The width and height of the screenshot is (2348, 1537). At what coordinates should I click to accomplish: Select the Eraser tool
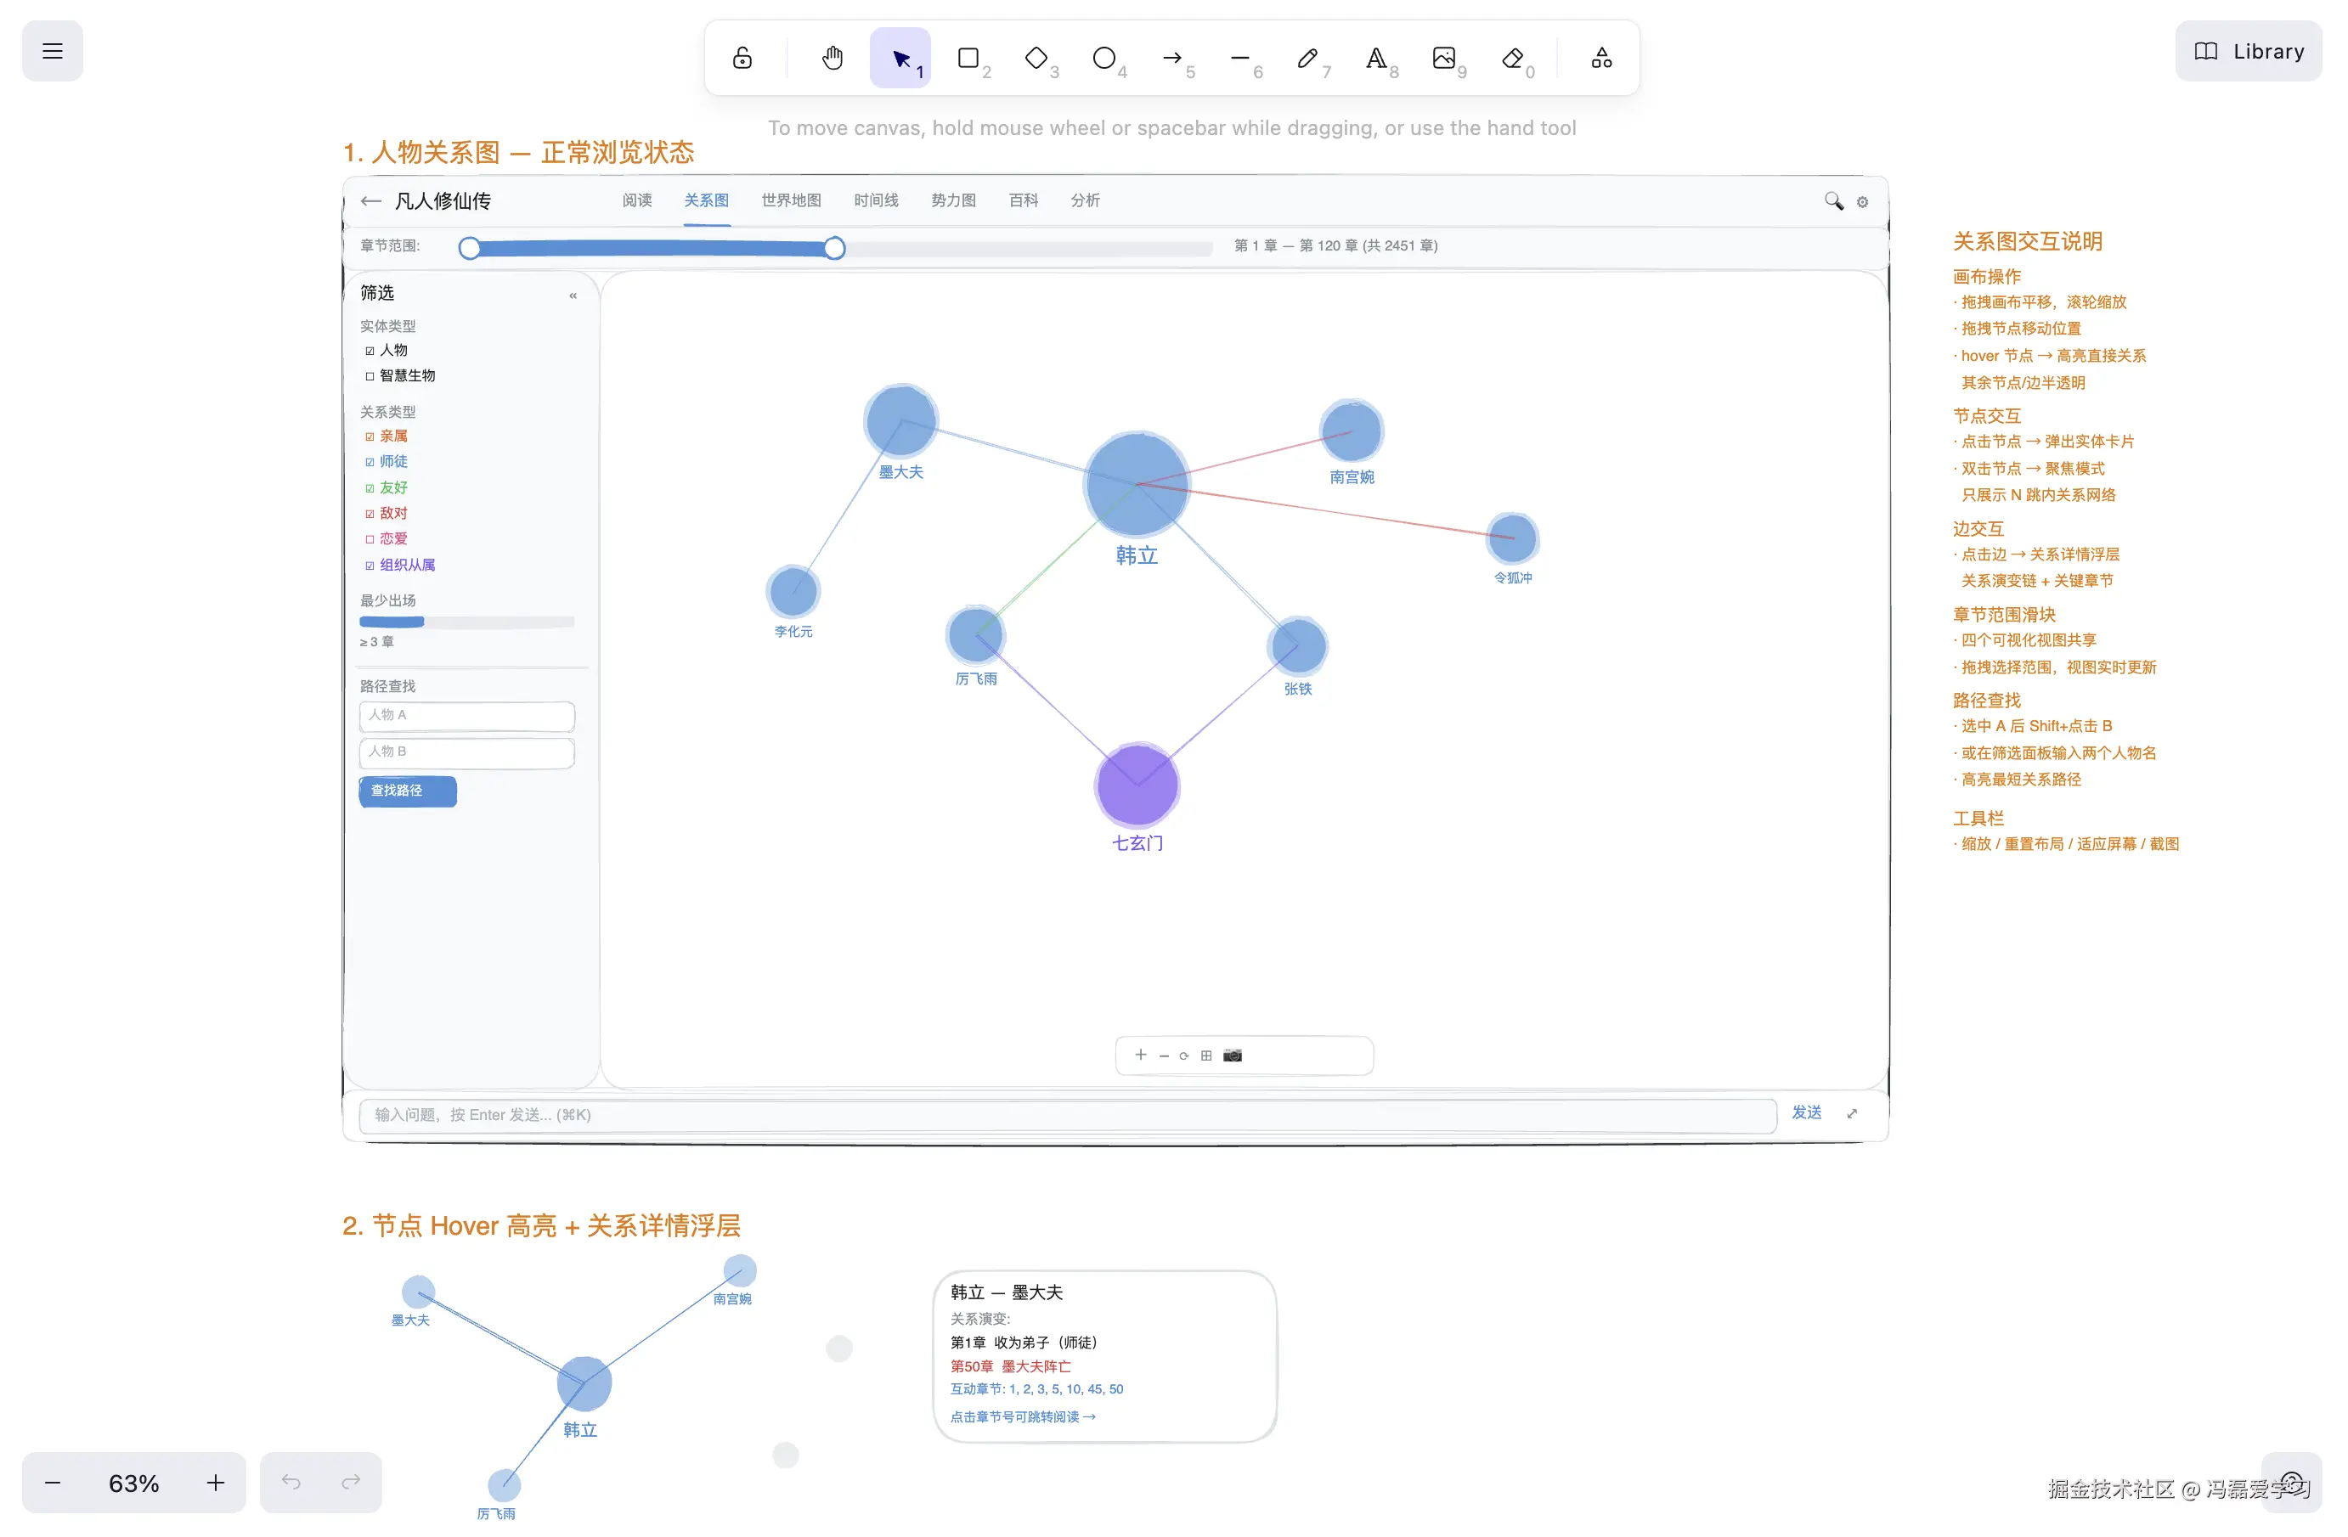pyautogui.click(x=1511, y=58)
